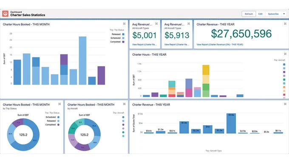Click the Trip: Aircraft Type axis label
289x163 pixels.
pyautogui.click(x=214, y=151)
